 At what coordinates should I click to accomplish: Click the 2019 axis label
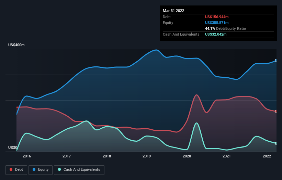tap(147, 156)
